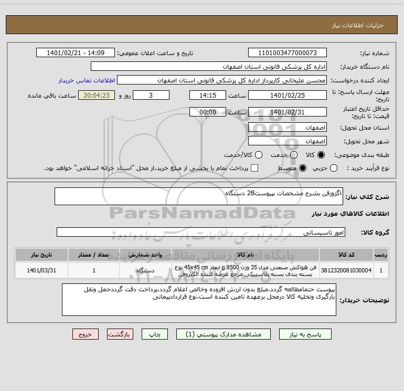Click the تعداد / مقدار column header

click(94, 255)
